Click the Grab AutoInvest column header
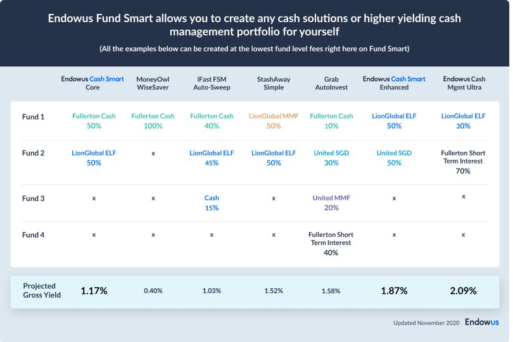This screenshot has height=342, width=513. click(x=331, y=83)
